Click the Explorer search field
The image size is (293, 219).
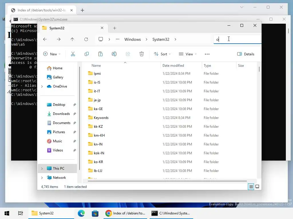coord(237,39)
